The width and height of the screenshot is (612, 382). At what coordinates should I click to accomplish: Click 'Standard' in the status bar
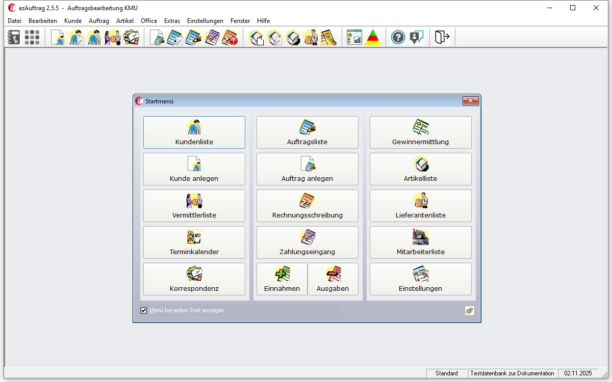(447, 373)
